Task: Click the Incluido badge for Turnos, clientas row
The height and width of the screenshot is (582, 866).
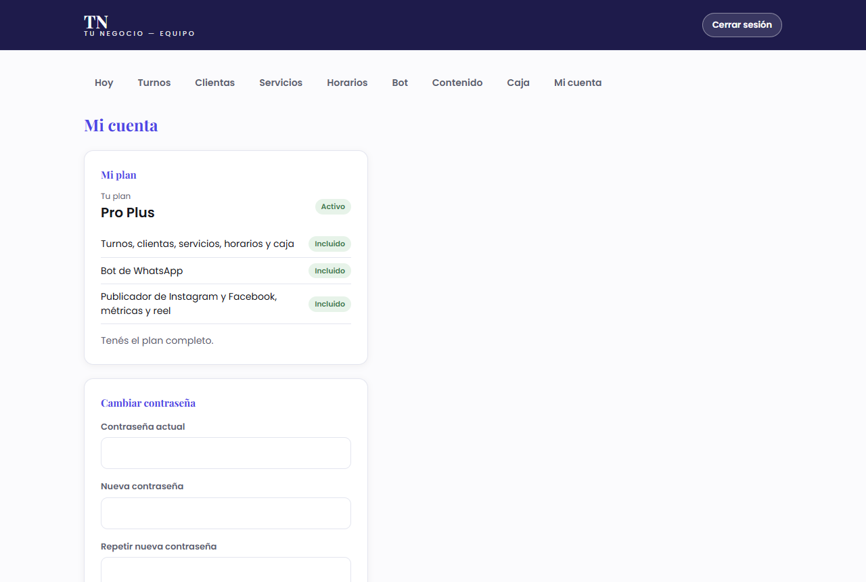Action: 329,244
